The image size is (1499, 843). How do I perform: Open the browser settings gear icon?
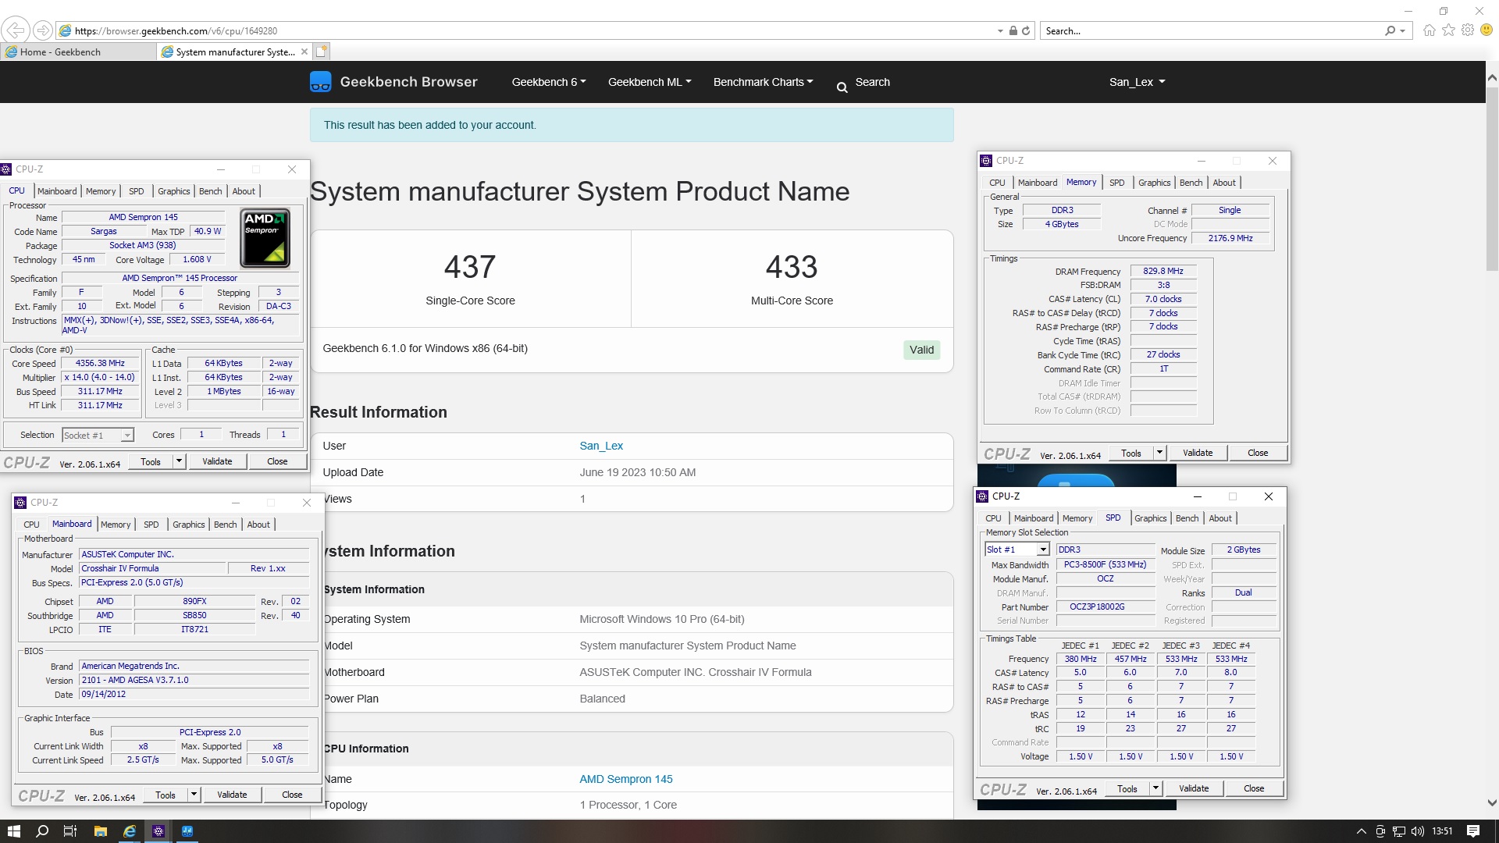point(1468,30)
